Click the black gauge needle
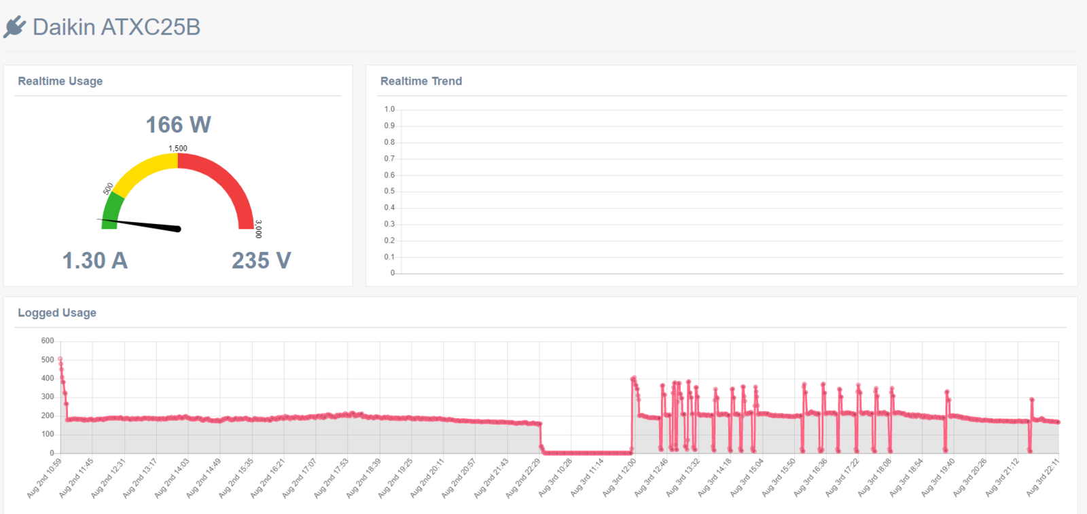The image size is (1087, 514). pos(140,225)
